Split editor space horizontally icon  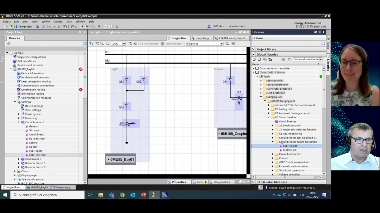coord(105,26)
